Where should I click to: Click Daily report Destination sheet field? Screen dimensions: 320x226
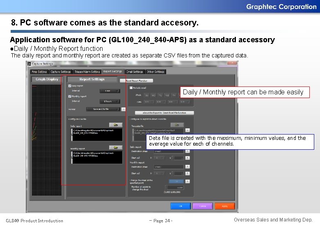(169, 151)
